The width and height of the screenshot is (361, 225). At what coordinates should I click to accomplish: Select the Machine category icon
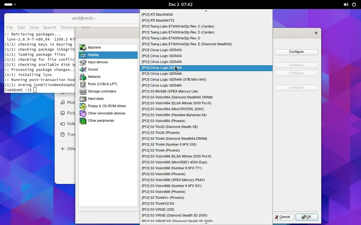pyautogui.click(x=83, y=48)
